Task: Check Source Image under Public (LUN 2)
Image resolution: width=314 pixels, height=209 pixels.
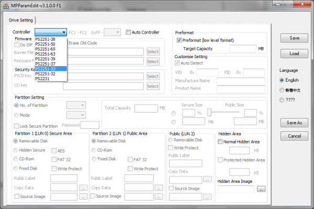Action: [x=171, y=189]
